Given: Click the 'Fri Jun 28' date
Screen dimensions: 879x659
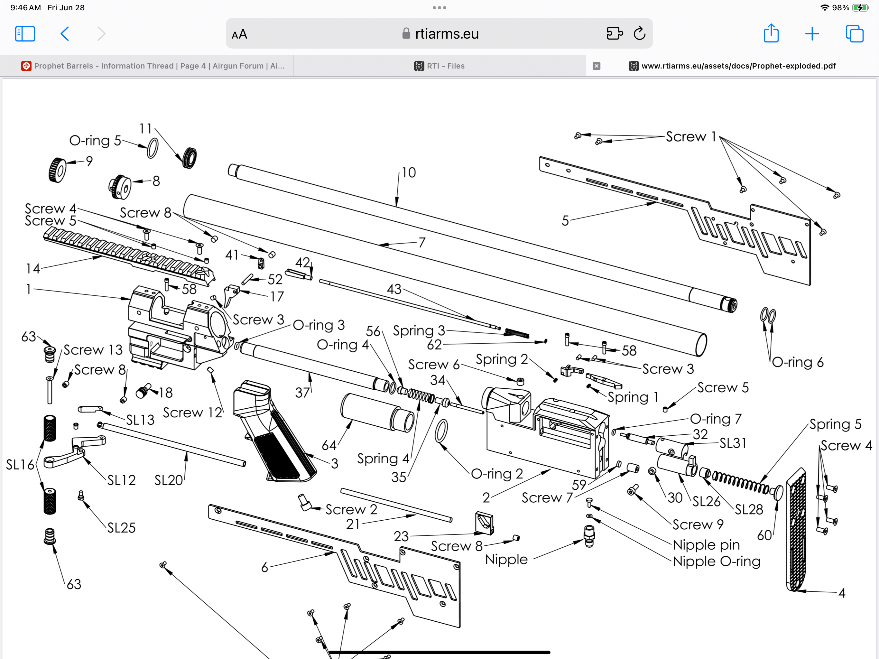Looking at the screenshot, I should point(66,7).
